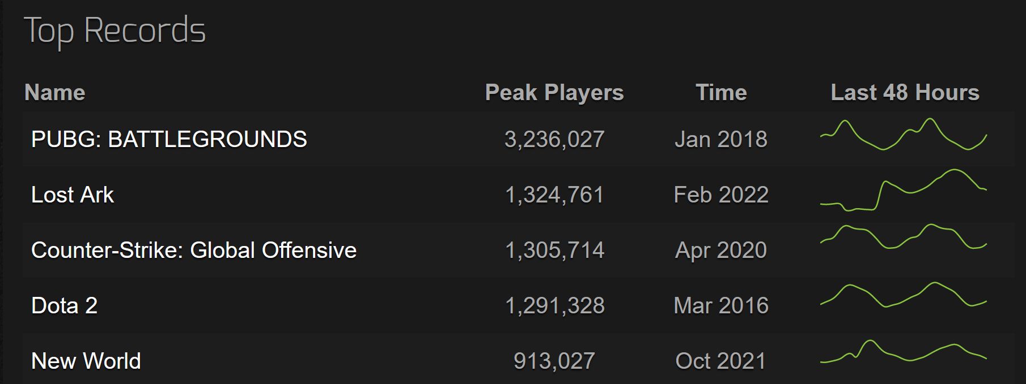Click the Mar 2016 record date
The image size is (1026, 384).
[x=722, y=305]
